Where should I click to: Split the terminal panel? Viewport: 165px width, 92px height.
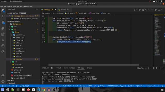154,68
